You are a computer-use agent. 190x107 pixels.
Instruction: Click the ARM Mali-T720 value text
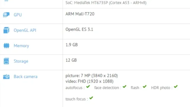click(80, 14)
